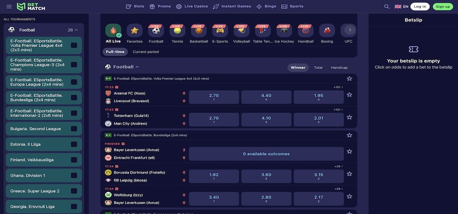
Task: Open the Dortmund vs Leipzig stream icon
Action: 116,166
